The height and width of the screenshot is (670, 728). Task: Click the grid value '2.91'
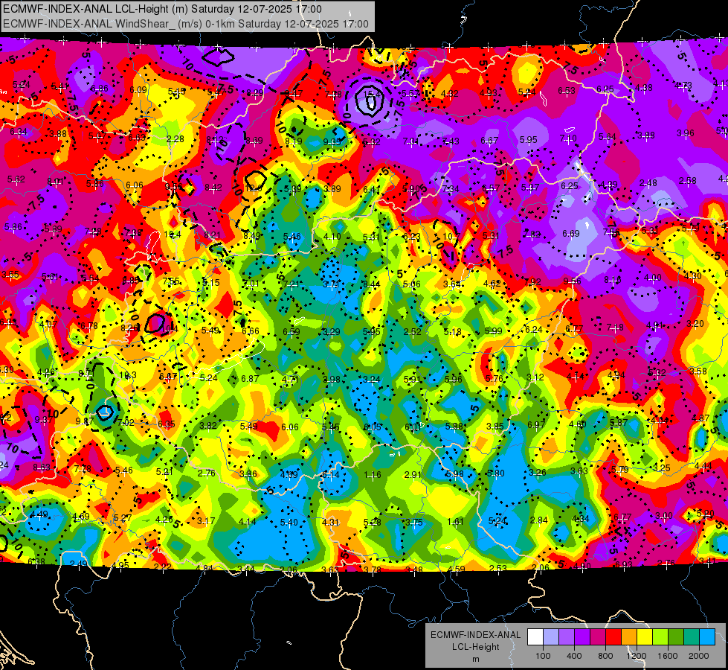pyautogui.click(x=413, y=475)
